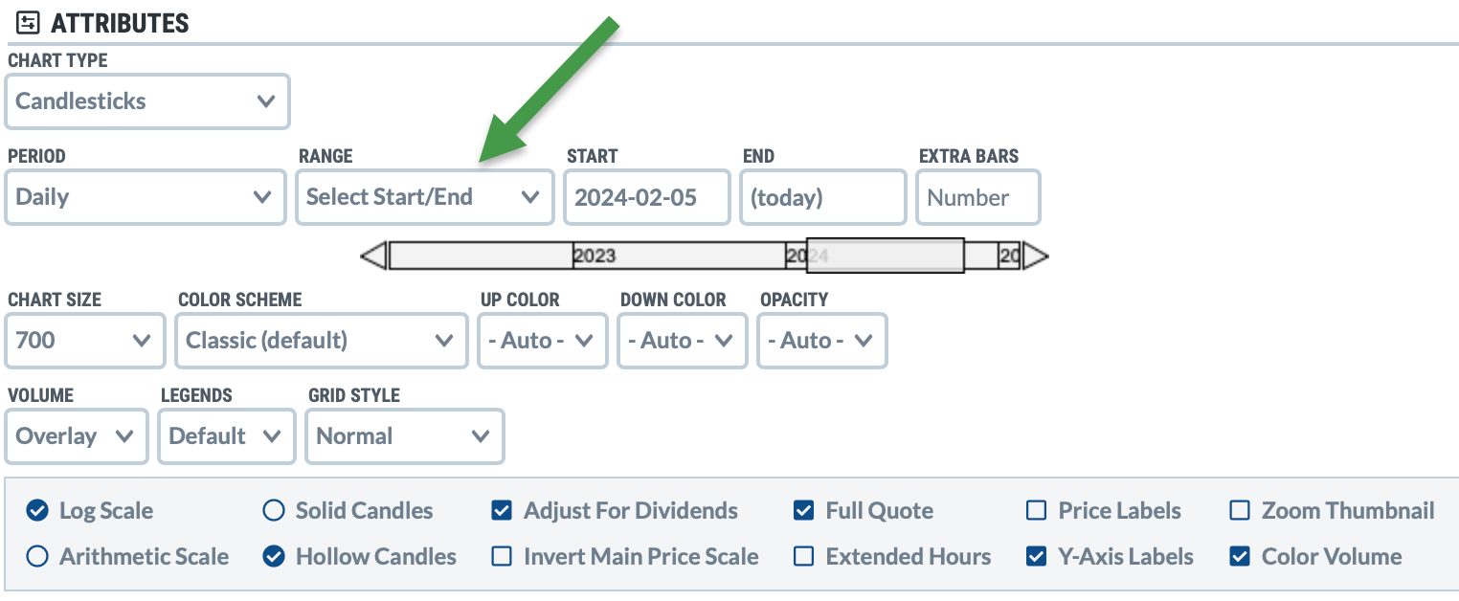The width and height of the screenshot is (1459, 601).
Task: Click the highlighted range on timeline slider
Action: pyautogui.click(x=885, y=256)
